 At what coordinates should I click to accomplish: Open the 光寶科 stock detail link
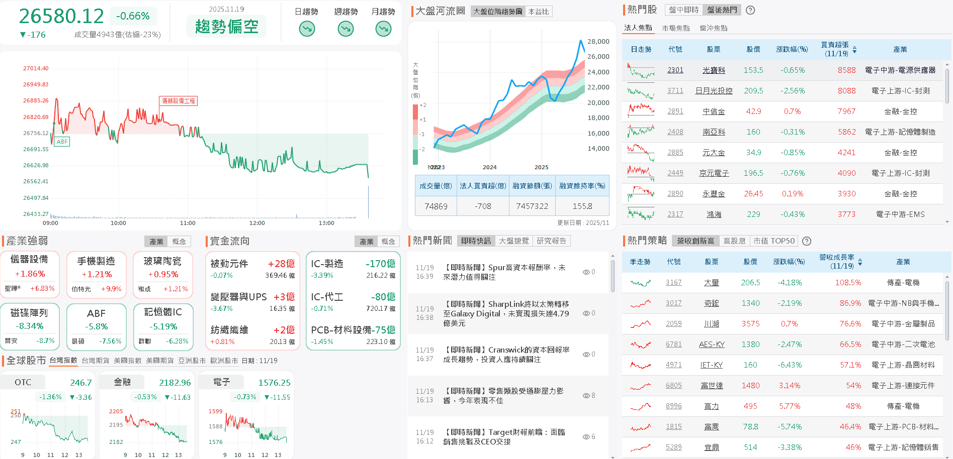point(714,70)
